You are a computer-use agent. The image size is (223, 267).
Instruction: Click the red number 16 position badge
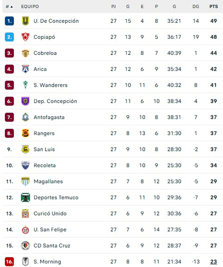pos(9,262)
